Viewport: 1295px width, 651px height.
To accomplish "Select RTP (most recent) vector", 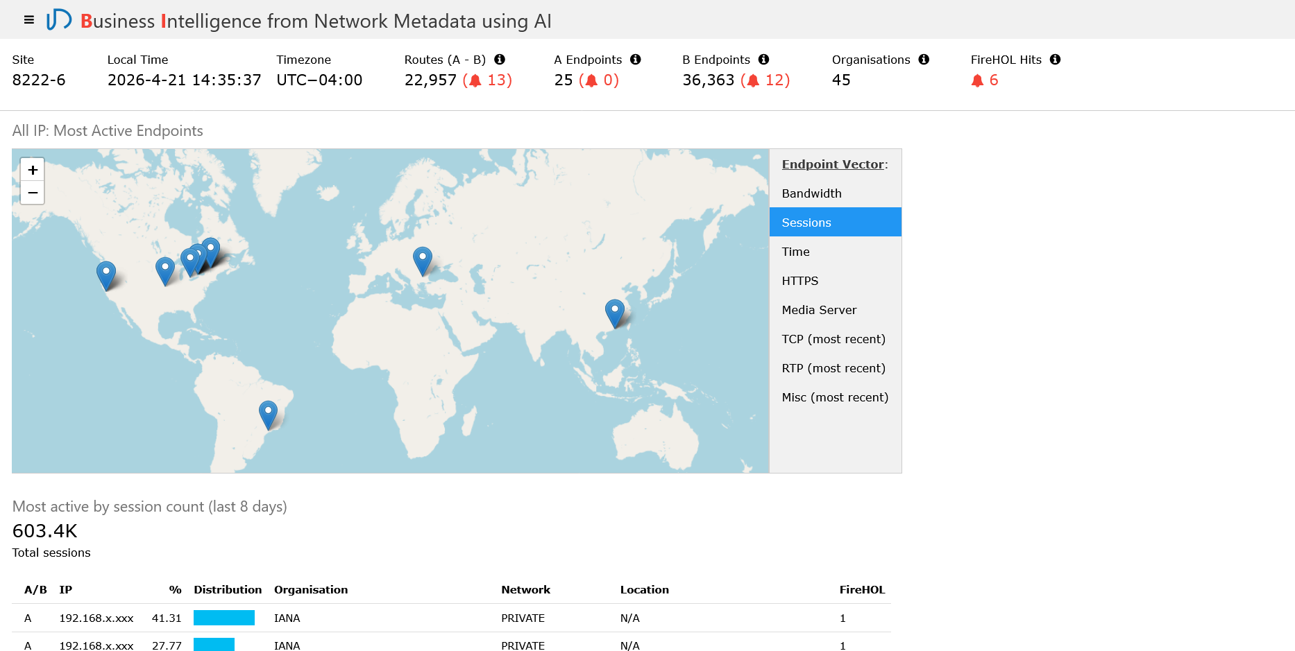I will click(x=836, y=368).
